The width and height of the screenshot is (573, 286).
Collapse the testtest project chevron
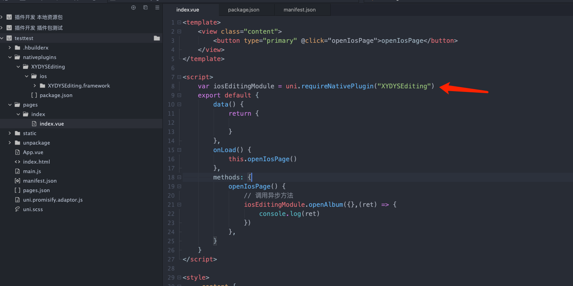click(2, 38)
